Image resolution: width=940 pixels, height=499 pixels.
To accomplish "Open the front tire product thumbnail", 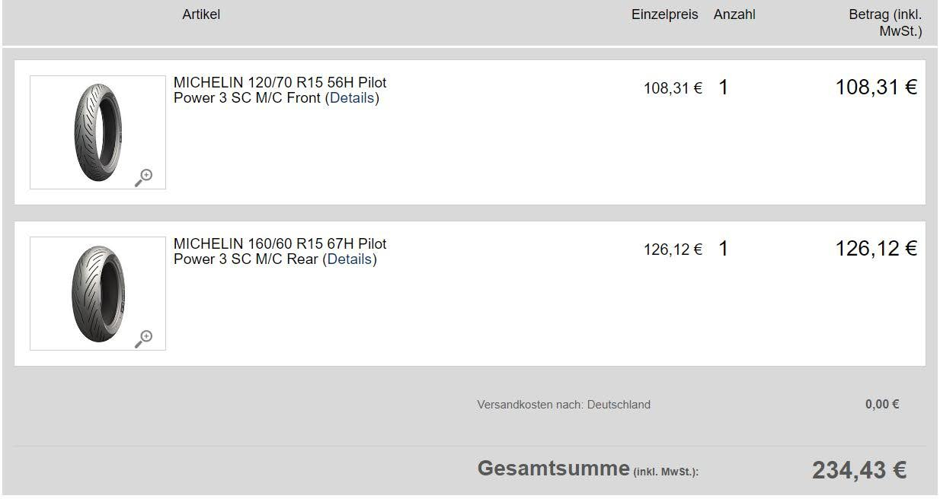I will point(98,132).
